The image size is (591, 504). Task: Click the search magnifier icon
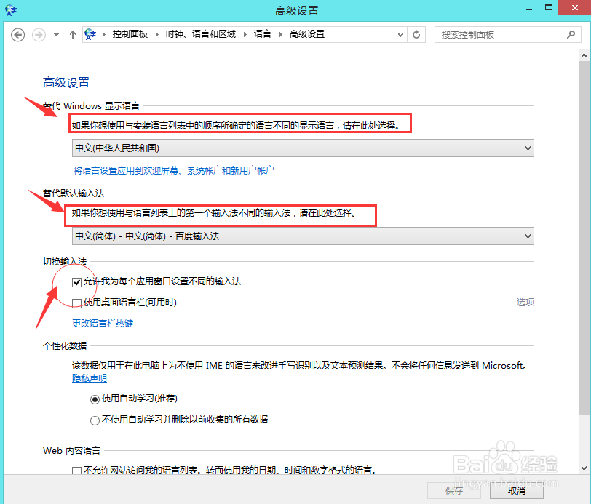(572, 34)
